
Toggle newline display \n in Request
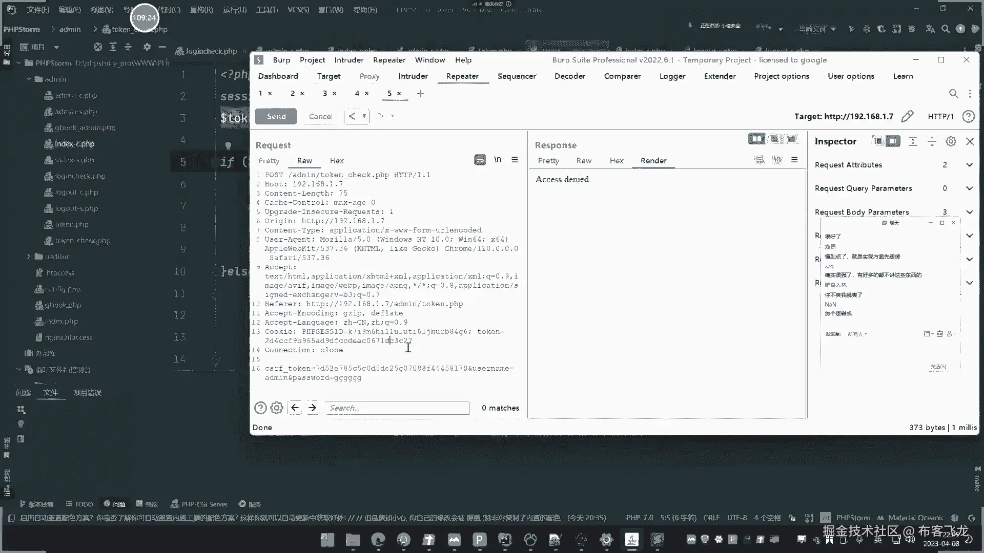click(497, 160)
